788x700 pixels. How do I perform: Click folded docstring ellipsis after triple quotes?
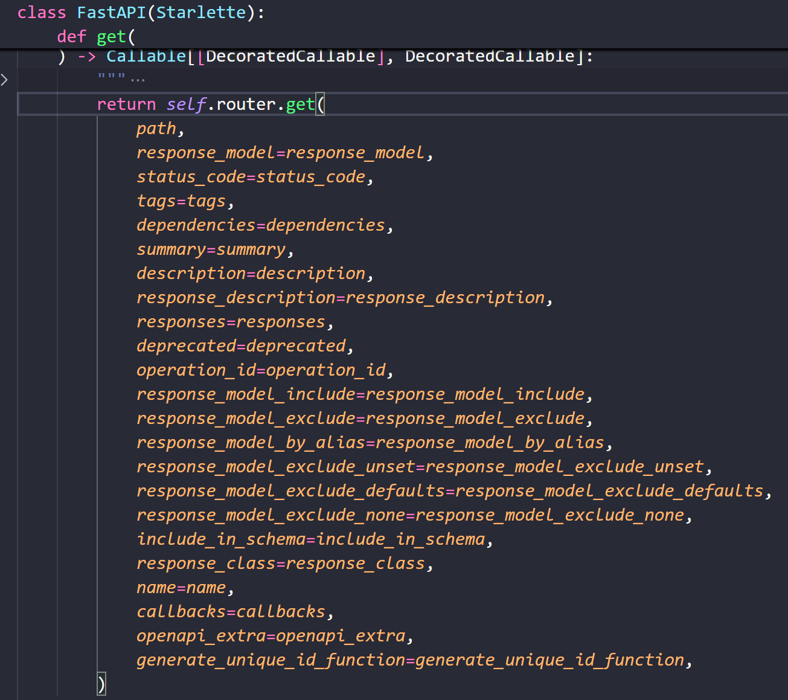click(x=138, y=80)
